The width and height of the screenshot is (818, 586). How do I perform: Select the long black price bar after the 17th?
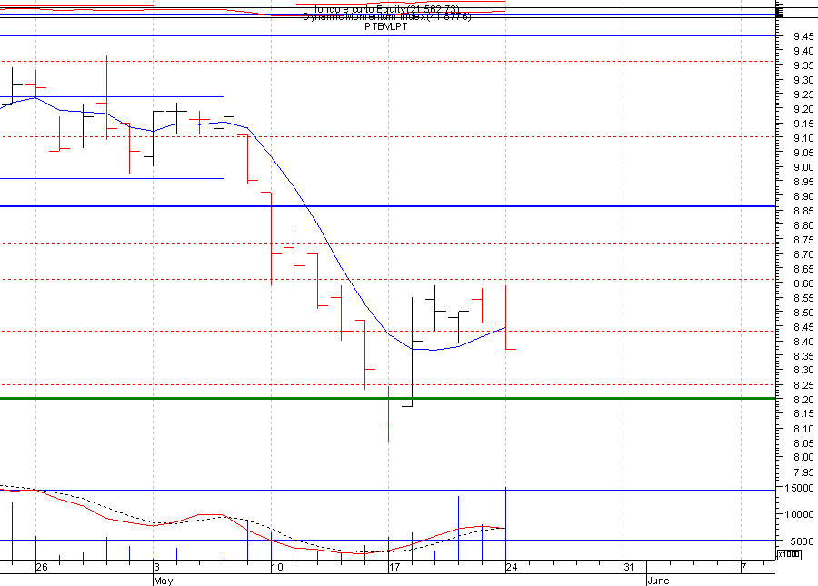click(x=412, y=352)
